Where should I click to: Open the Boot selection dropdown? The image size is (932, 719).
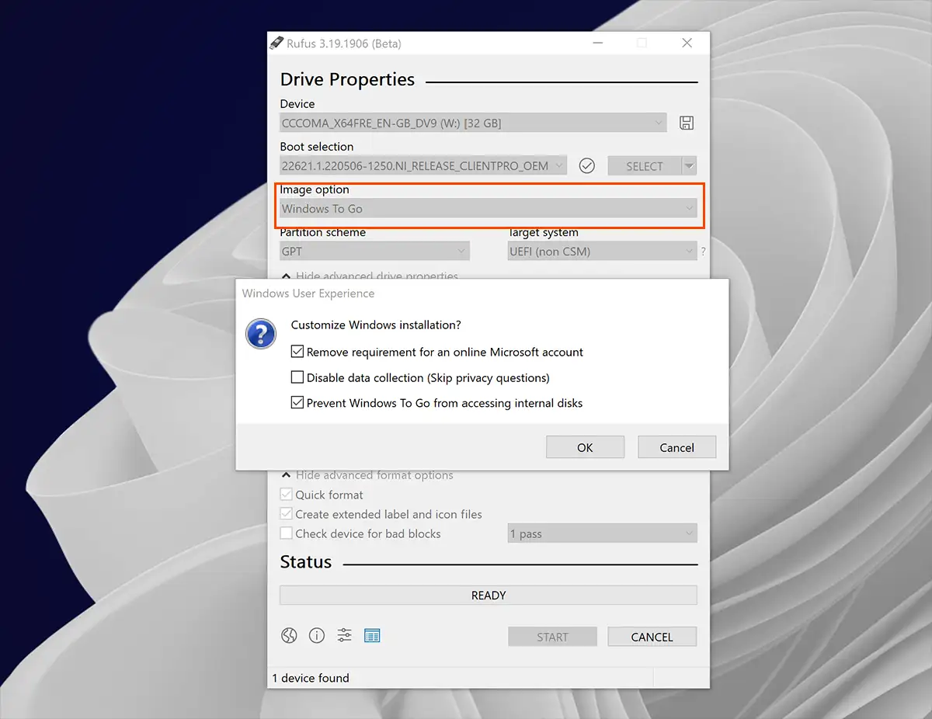click(x=423, y=165)
